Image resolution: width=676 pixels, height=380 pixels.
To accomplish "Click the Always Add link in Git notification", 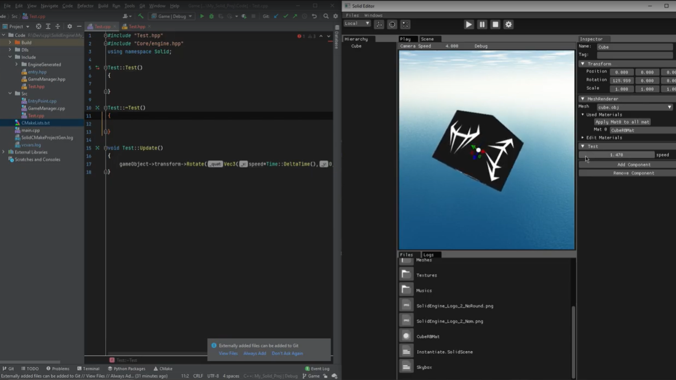I will 255,353.
